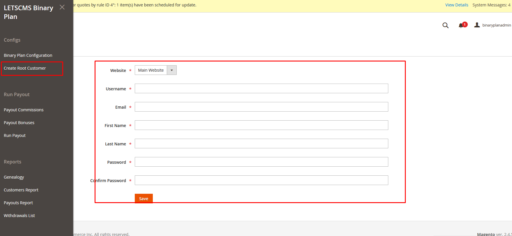
Task: Click the Username input field
Action: (x=261, y=89)
